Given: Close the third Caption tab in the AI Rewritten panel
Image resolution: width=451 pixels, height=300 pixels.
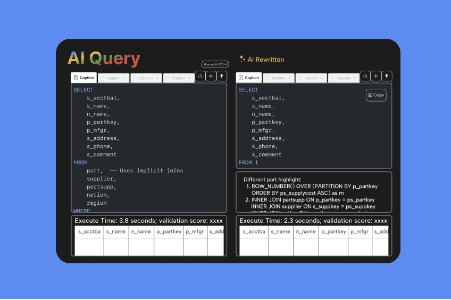Looking at the screenshot, I should (322, 78).
